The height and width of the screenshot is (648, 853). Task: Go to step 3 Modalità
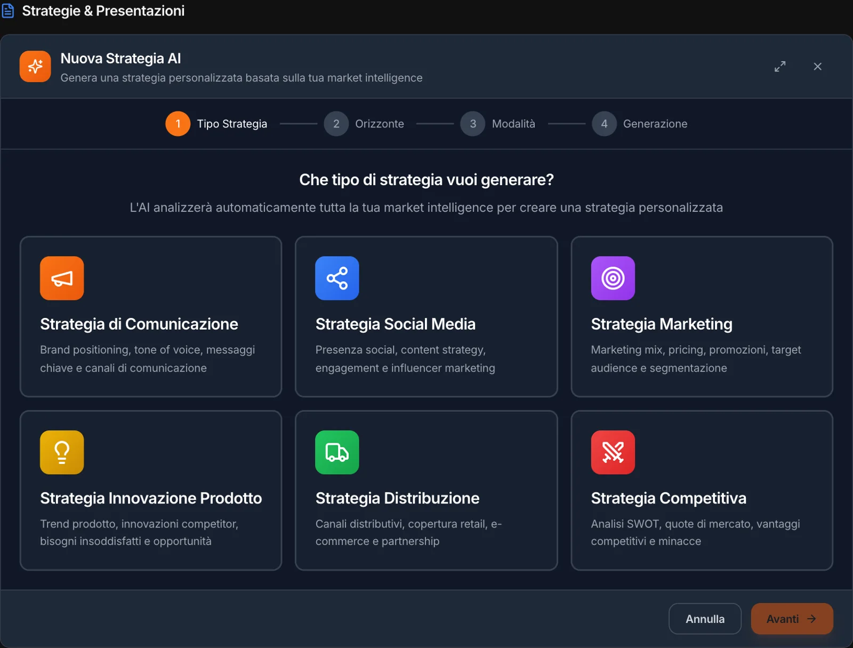point(498,124)
